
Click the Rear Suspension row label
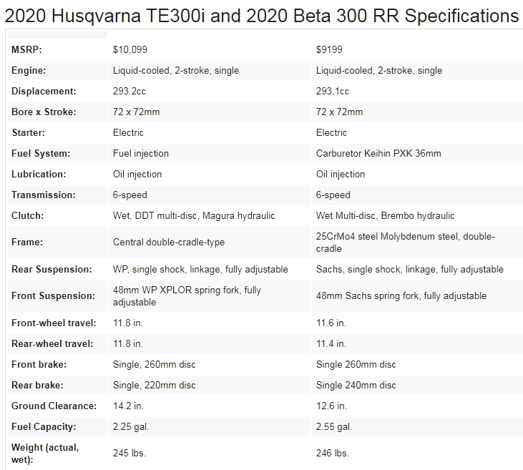tap(52, 270)
